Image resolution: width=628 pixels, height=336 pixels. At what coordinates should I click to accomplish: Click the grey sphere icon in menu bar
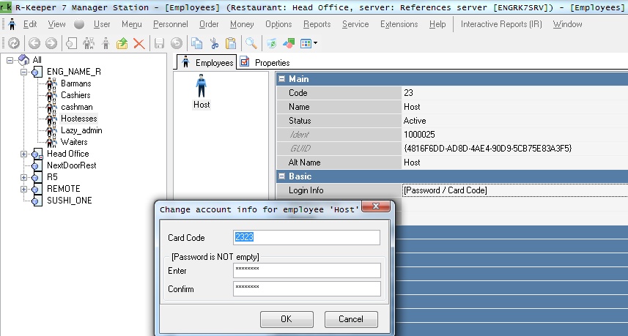tap(79, 24)
